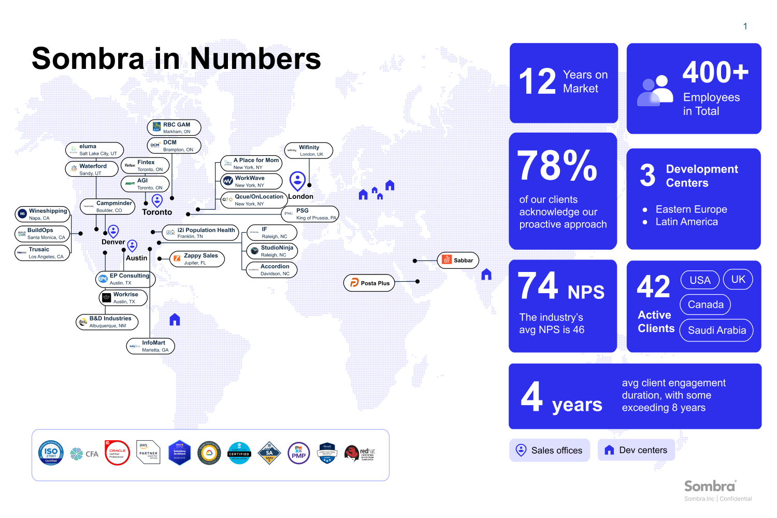This screenshot has height=518, width=777.
Task: Click the Oracle Certified Professional badge
Action: (117, 453)
